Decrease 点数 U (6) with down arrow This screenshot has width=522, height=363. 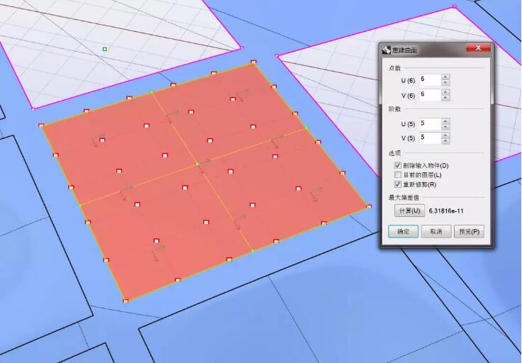click(445, 83)
